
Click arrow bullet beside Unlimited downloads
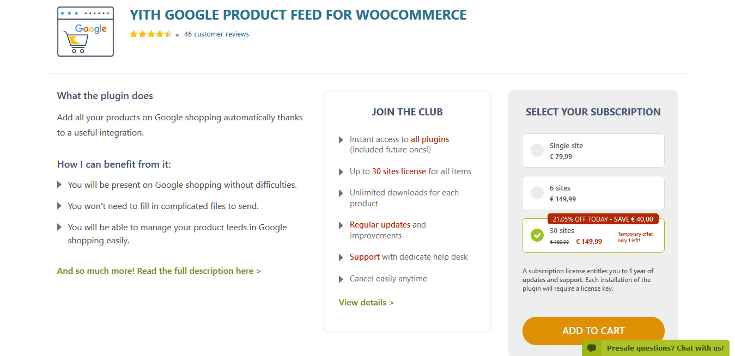click(x=341, y=193)
